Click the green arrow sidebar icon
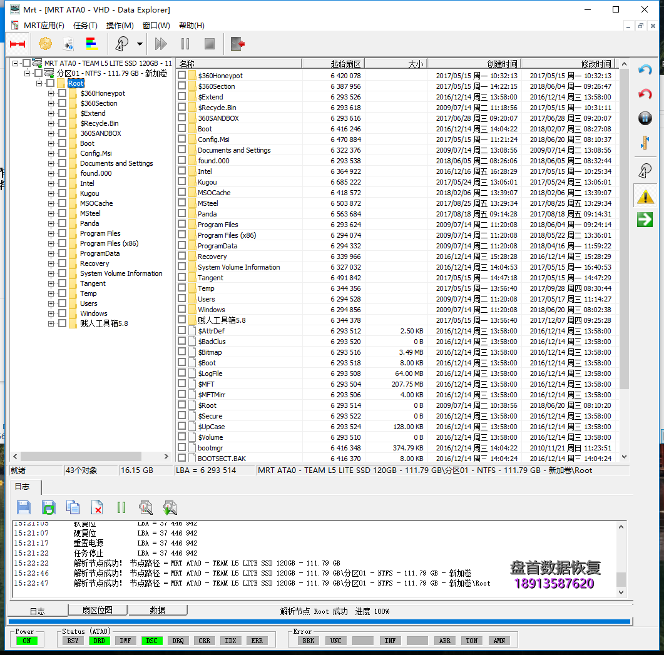Image resolution: width=664 pixels, height=655 pixels. pyautogui.click(x=645, y=220)
